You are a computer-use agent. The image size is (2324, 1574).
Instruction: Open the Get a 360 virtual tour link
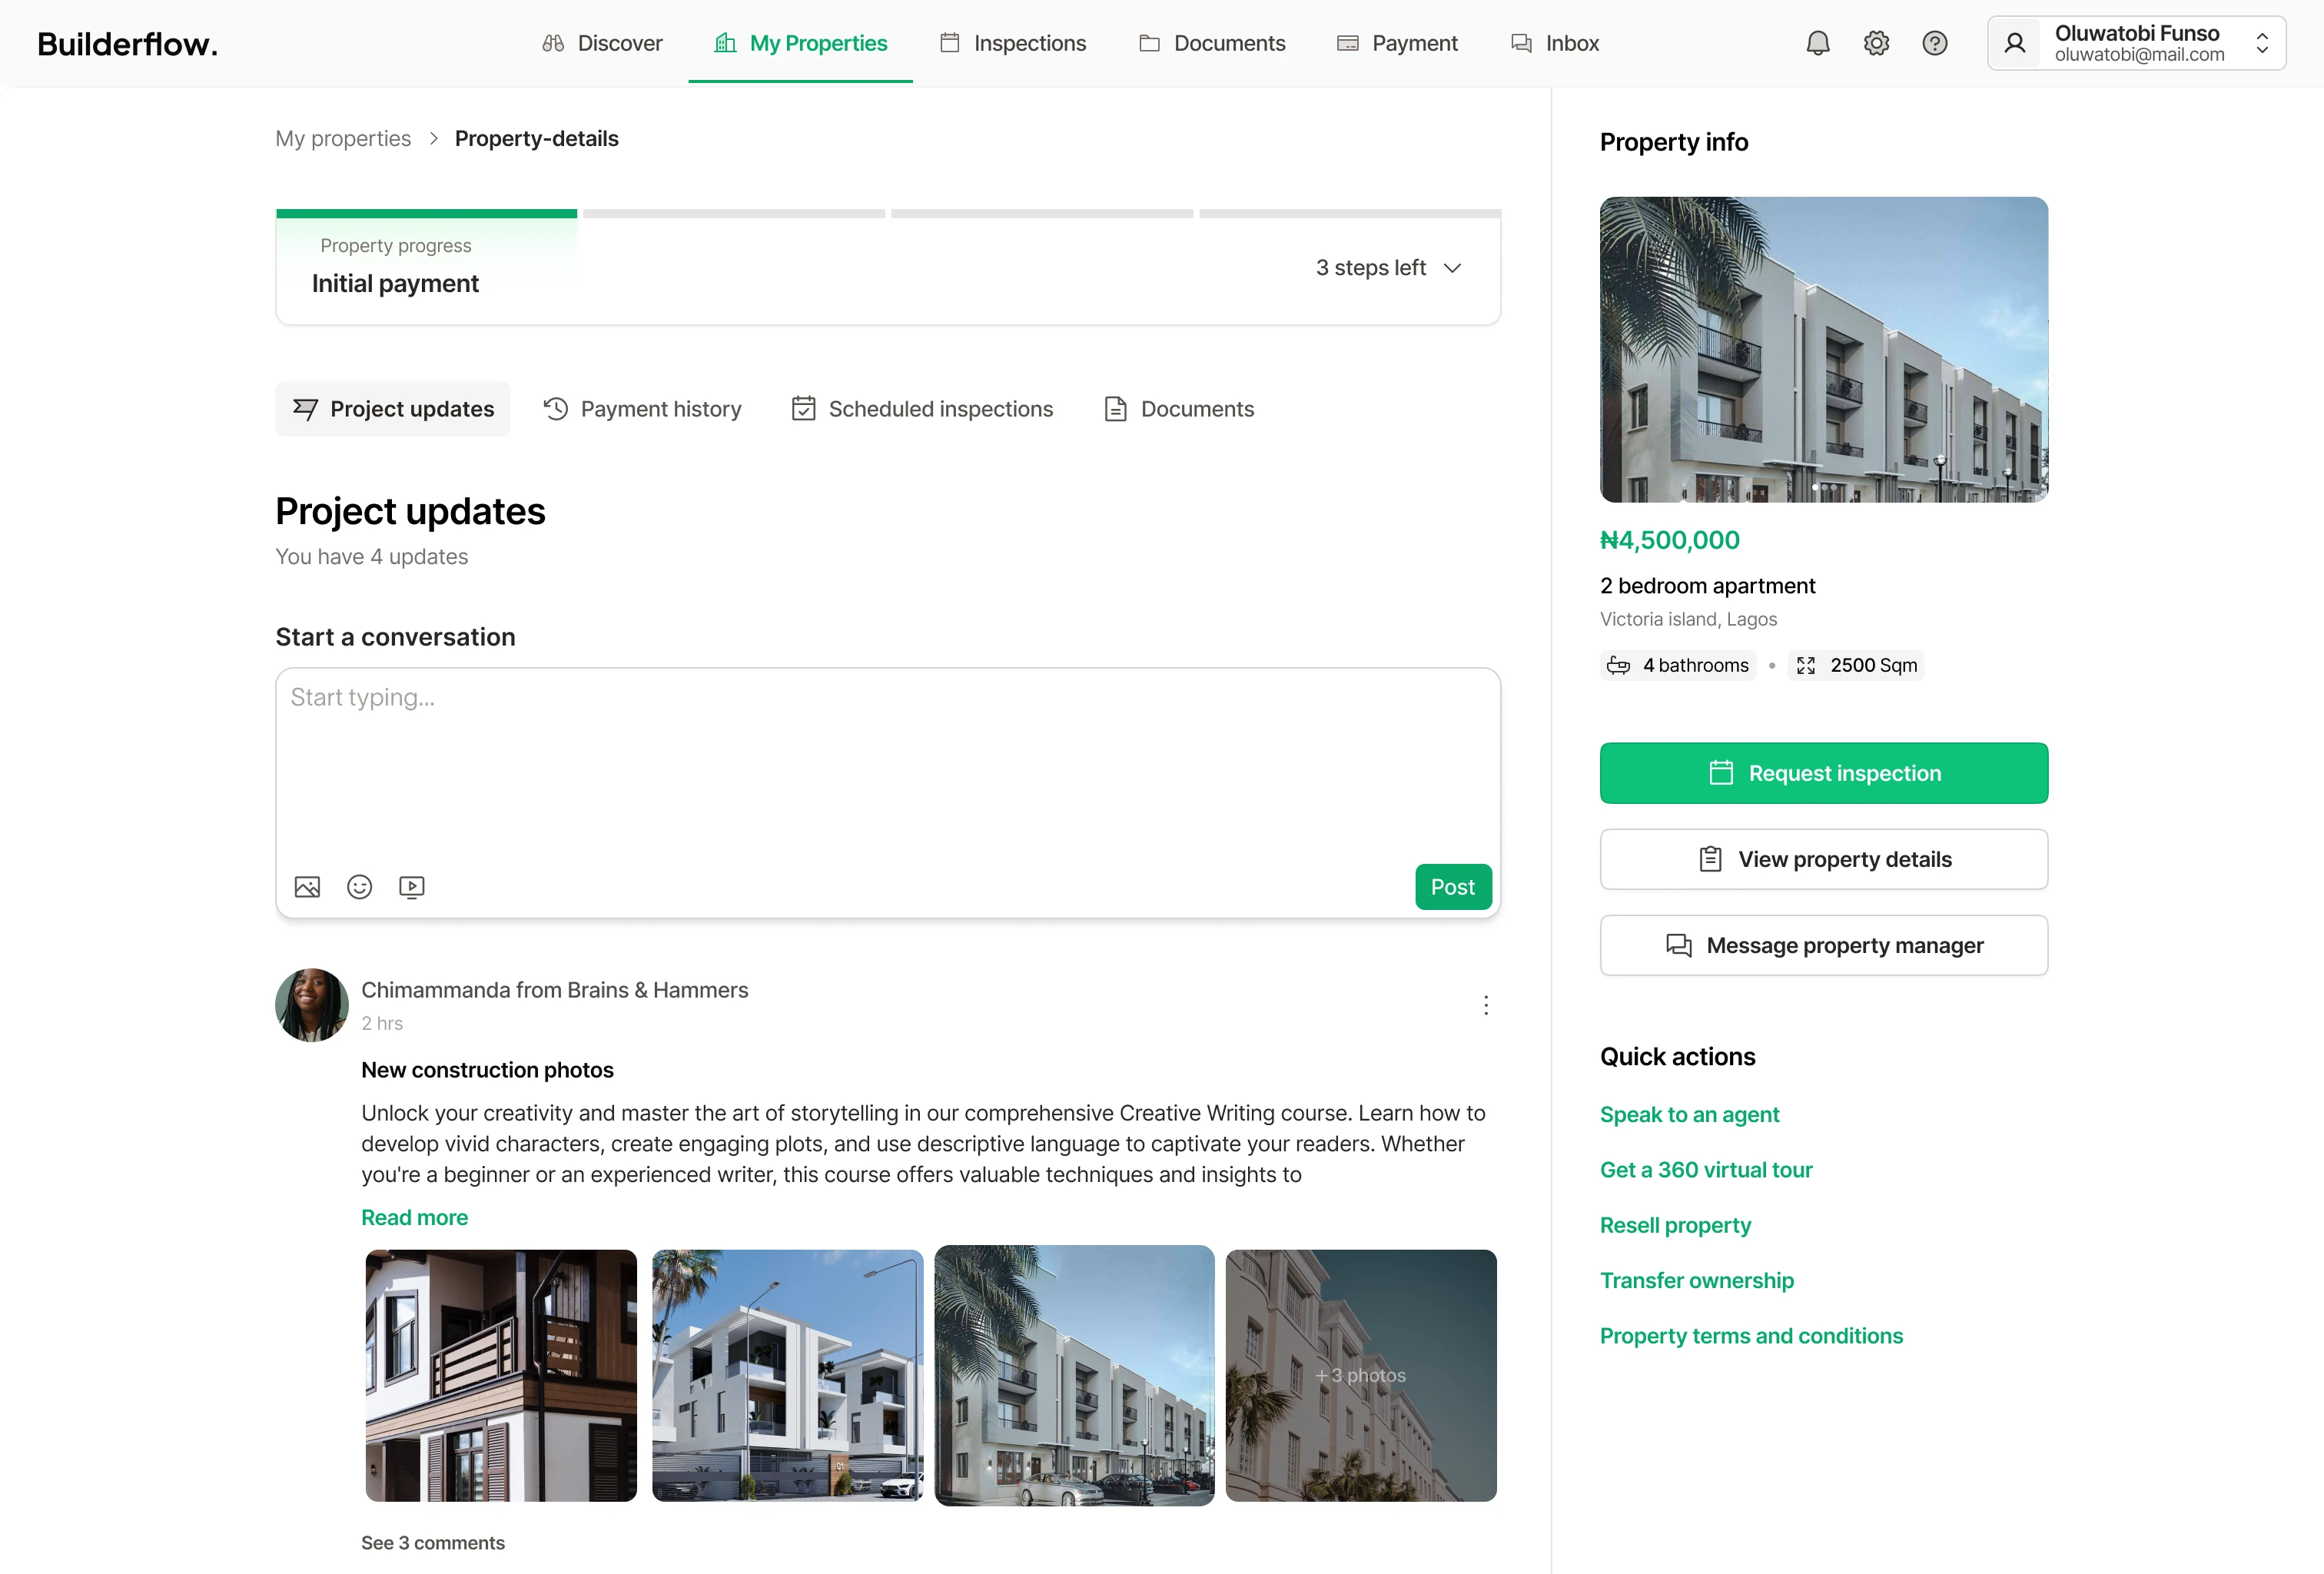1705,1170
